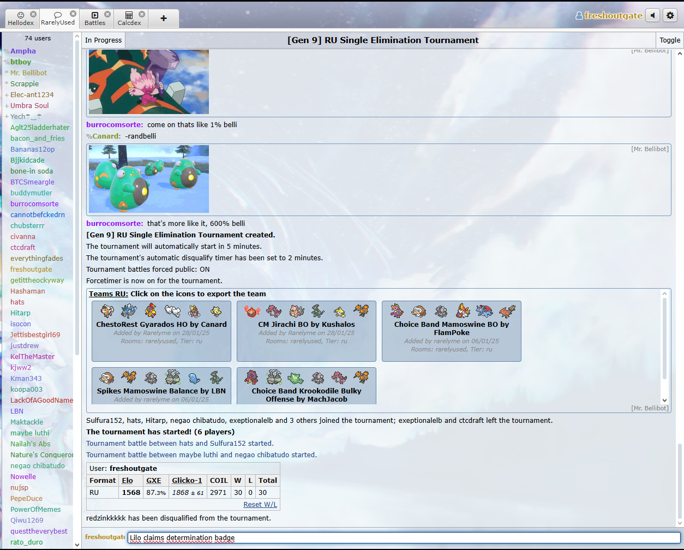Open options with the gear icon
This screenshot has height=550, width=684.
pyautogui.click(x=670, y=15)
